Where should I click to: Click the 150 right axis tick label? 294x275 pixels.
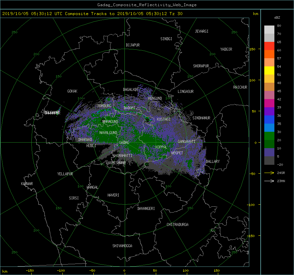(x=252, y=49)
